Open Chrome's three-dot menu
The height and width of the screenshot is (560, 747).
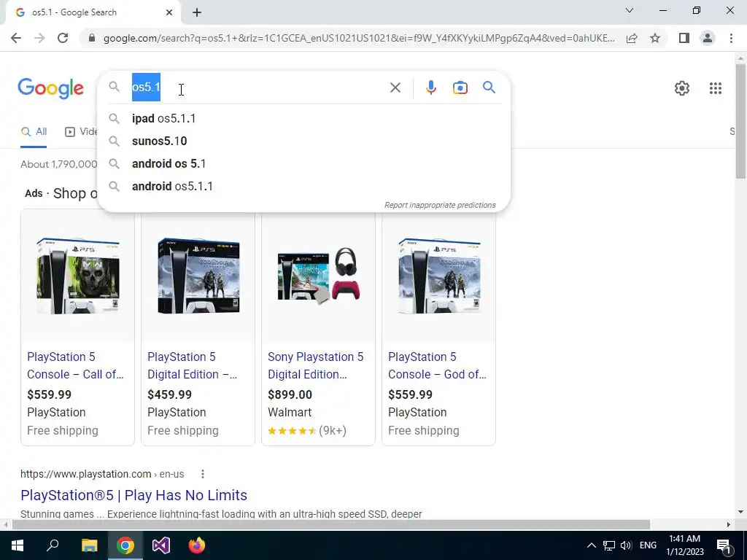pos(731,38)
